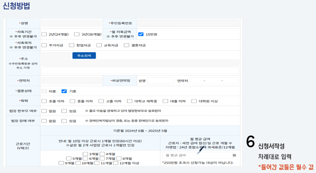316x173 pixels.
Task: Check the 6개월 work period box
Action: coord(85,159)
